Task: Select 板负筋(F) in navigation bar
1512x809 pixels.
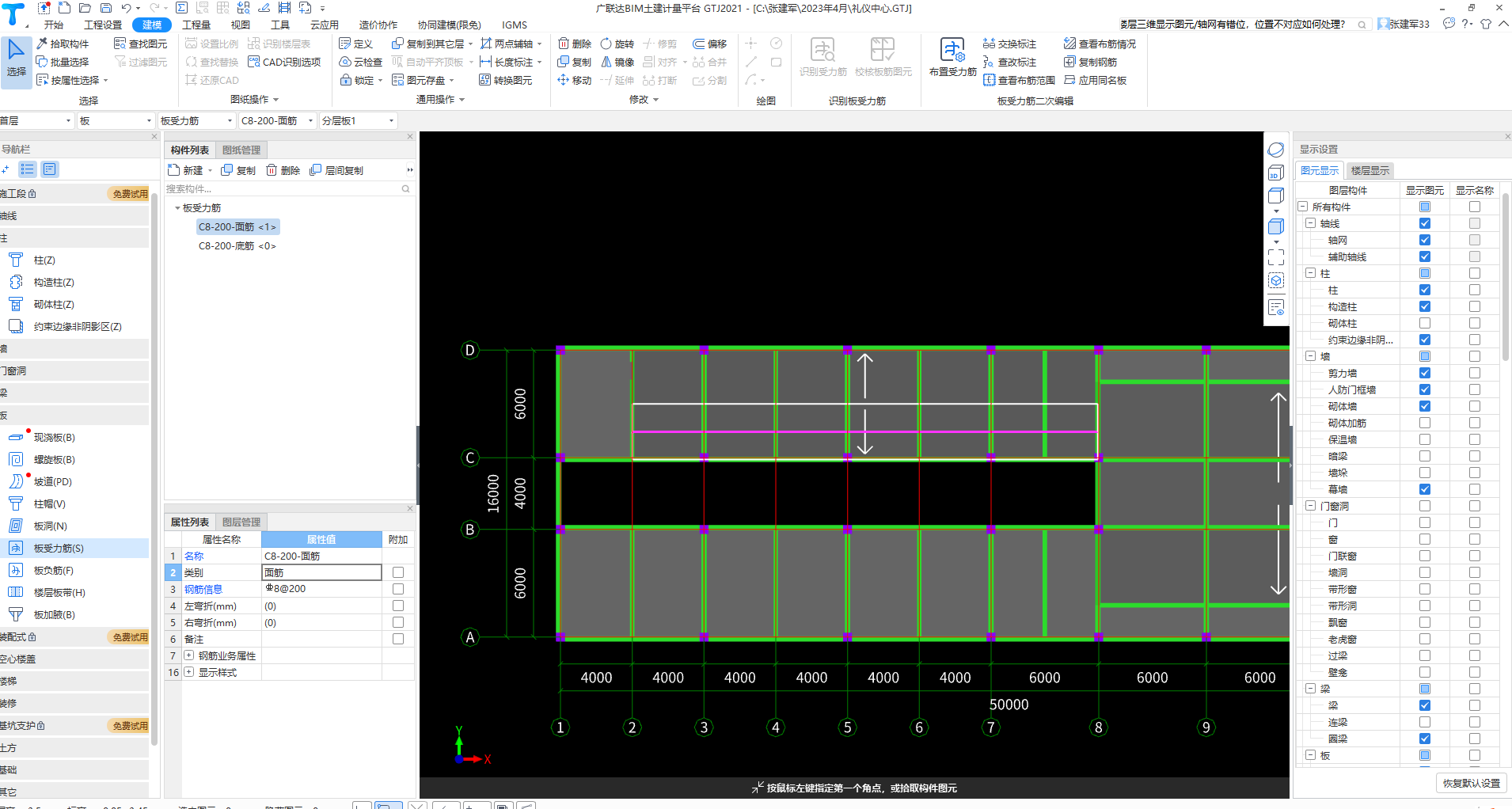Action: (74, 570)
